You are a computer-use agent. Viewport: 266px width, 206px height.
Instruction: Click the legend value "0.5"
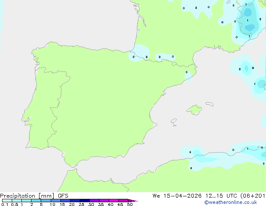click(x=15, y=204)
